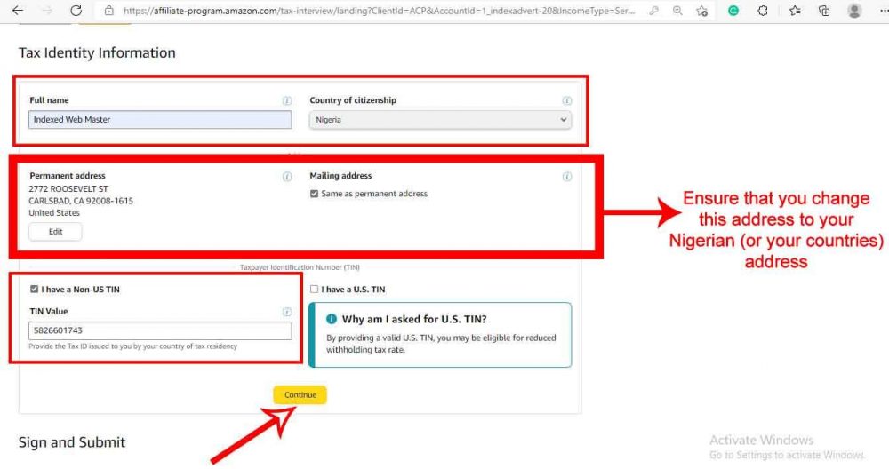This screenshot has width=889, height=469.
Task: Open saved passwords key icon
Action: [653, 10]
